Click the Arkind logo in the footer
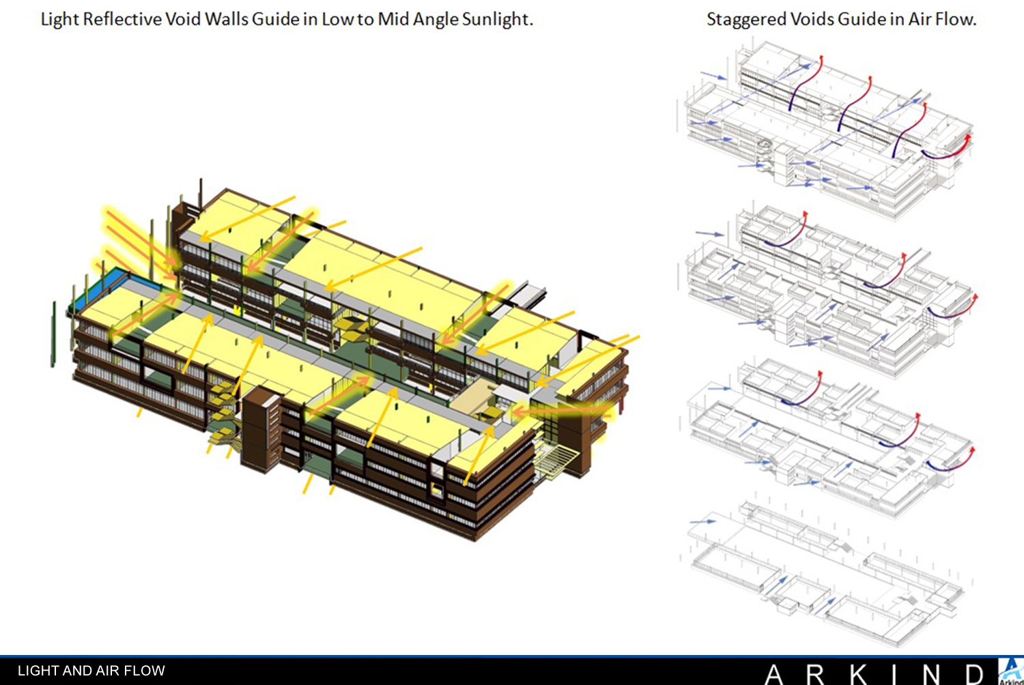The width and height of the screenshot is (1024, 685). click(x=1011, y=671)
